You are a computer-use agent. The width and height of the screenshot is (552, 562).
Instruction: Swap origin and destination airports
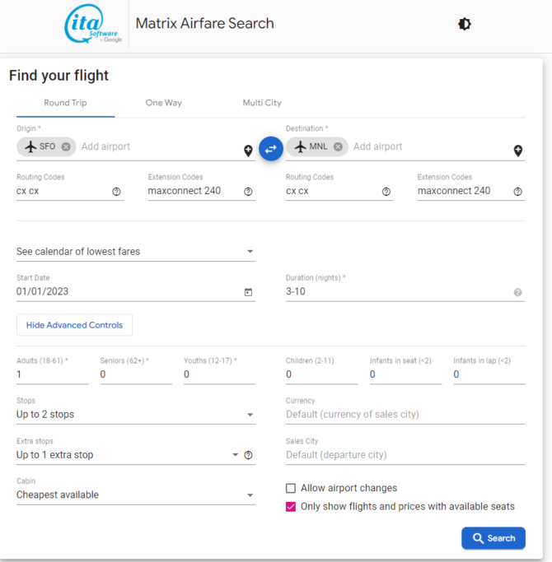coord(271,148)
